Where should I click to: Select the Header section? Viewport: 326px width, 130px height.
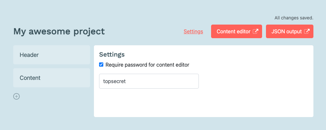52,55
